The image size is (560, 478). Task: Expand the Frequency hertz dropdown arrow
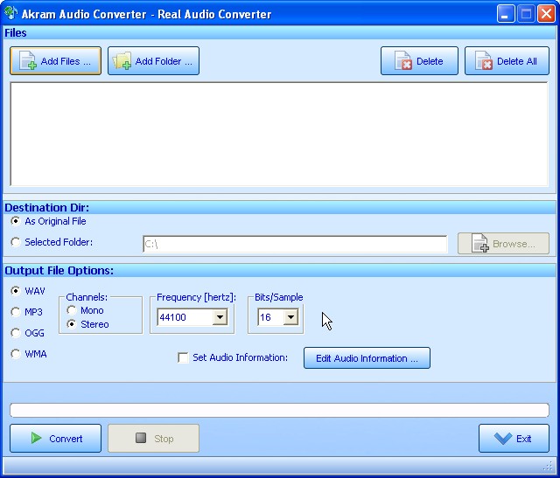(x=220, y=317)
